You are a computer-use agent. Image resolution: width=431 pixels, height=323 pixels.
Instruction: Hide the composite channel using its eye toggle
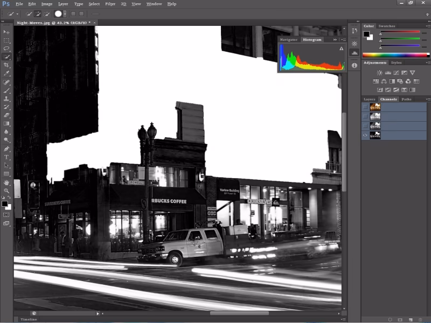(365, 107)
